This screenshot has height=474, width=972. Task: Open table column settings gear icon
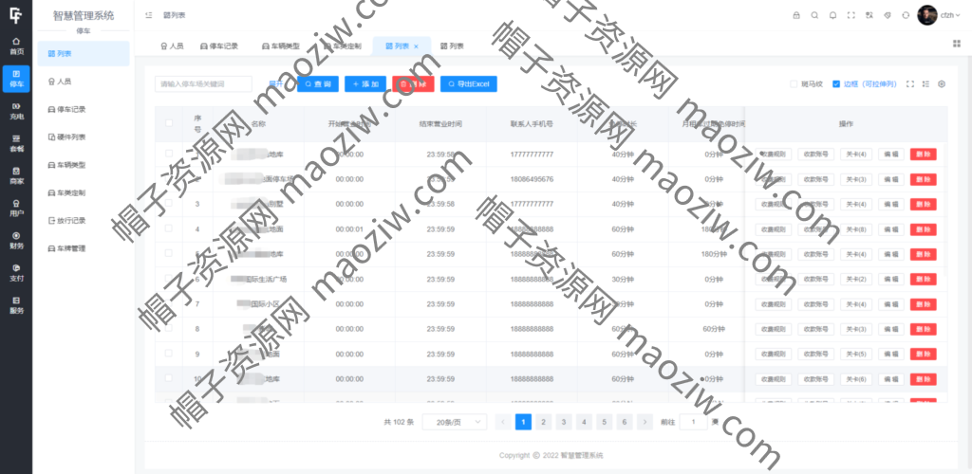click(942, 84)
